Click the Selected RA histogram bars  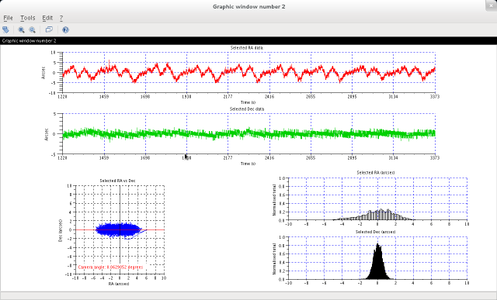coord(377,216)
